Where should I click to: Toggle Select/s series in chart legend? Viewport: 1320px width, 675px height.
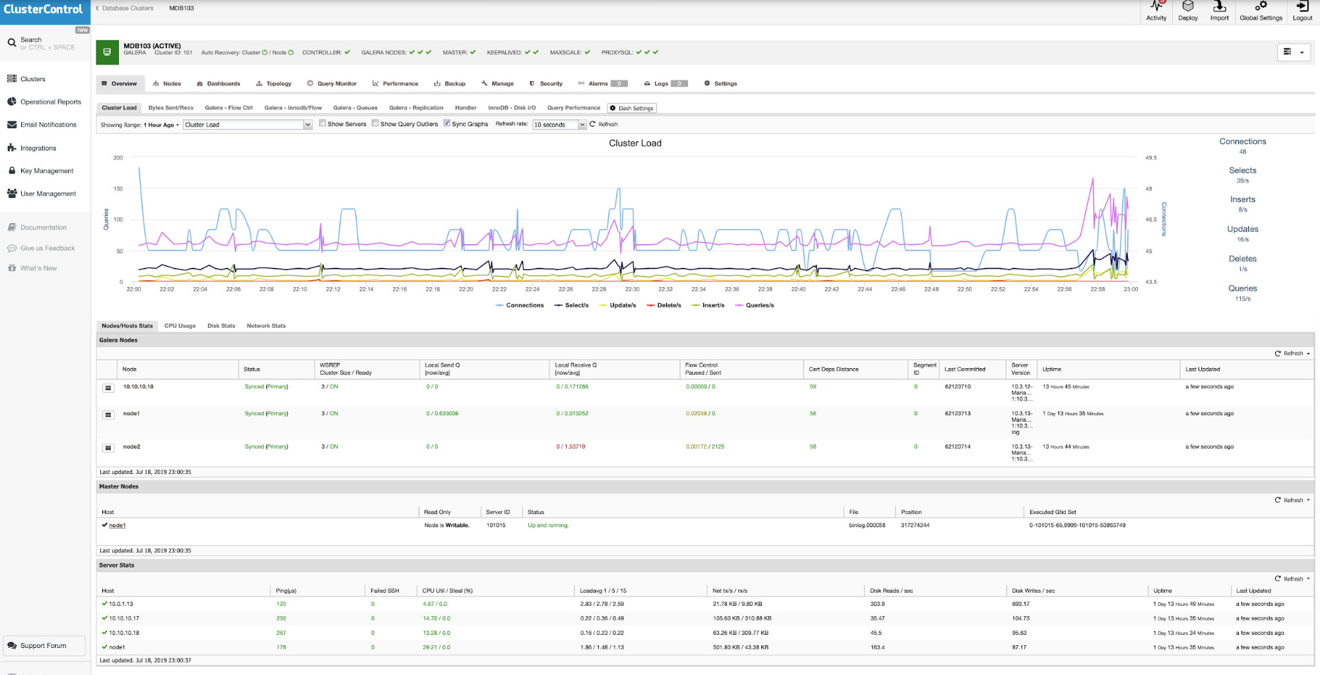click(571, 305)
